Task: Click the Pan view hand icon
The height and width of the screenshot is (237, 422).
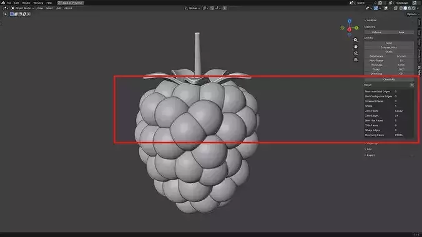Action: [x=356, y=47]
